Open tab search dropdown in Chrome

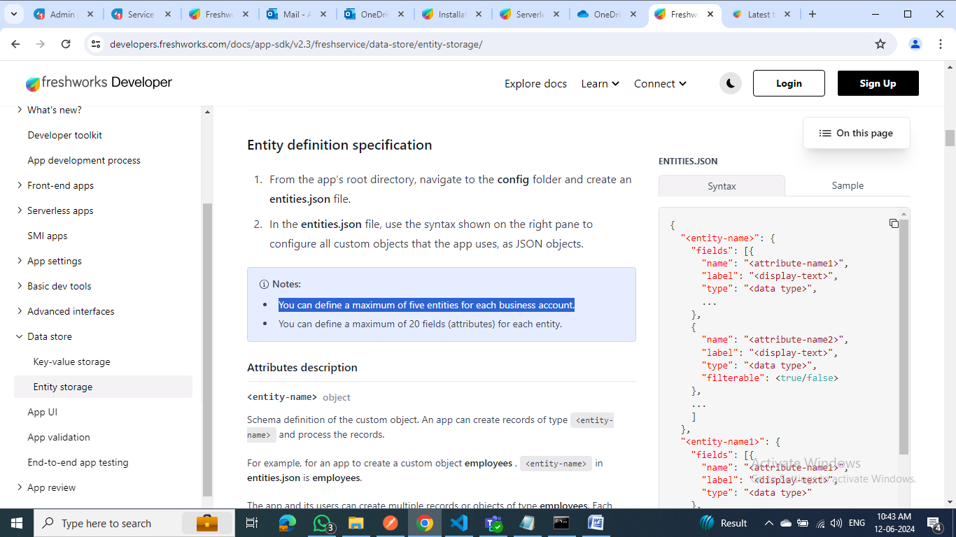point(15,14)
